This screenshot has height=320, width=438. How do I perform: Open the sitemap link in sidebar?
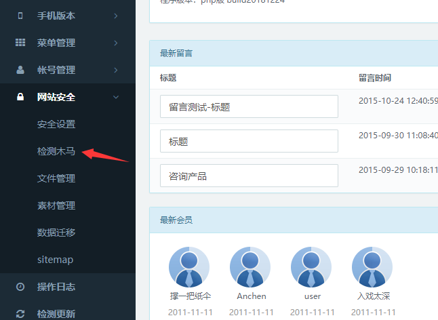55,260
